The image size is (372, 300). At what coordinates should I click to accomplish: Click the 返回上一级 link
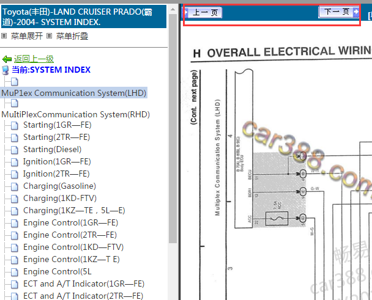pos(34,59)
